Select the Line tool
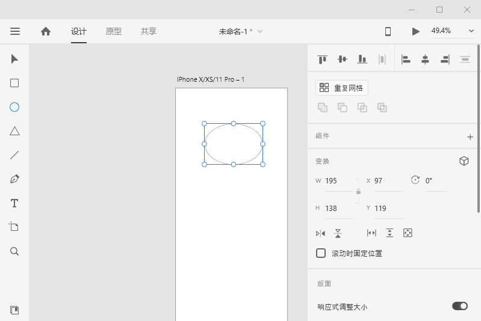The height and width of the screenshot is (321, 481). 14,155
